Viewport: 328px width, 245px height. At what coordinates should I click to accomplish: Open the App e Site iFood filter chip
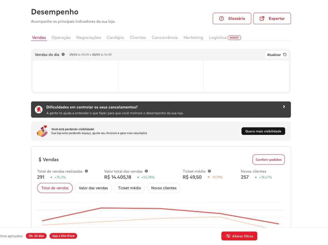pos(63,236)
